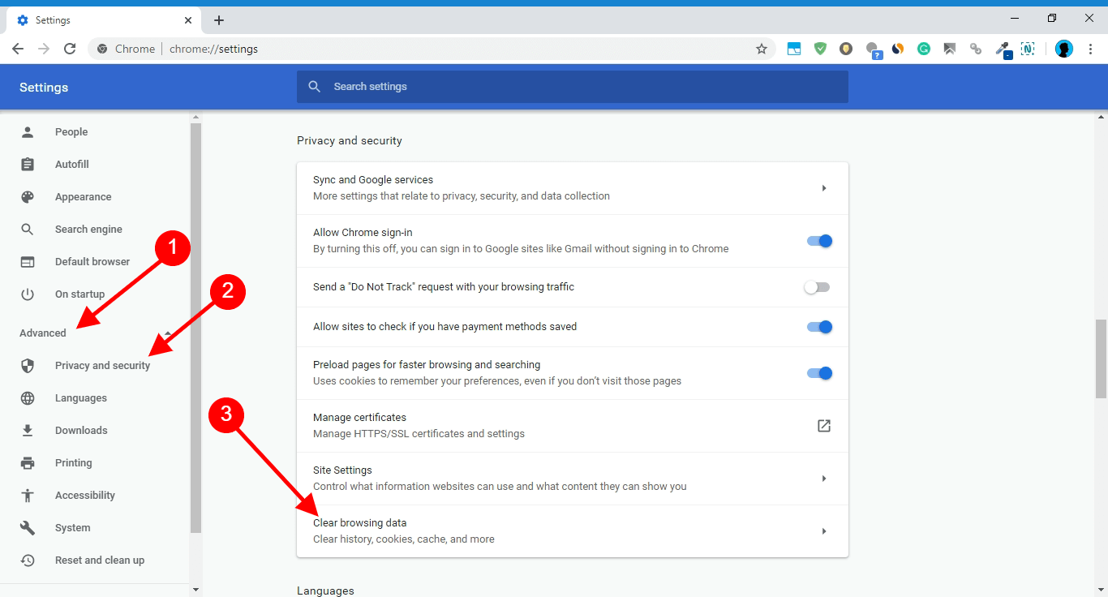This screenshot has height=597, width=1108.
Task: Open the Grammarly extension icon
Action: click(924, 49)
